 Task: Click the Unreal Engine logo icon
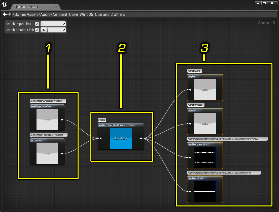pos(4,5)
